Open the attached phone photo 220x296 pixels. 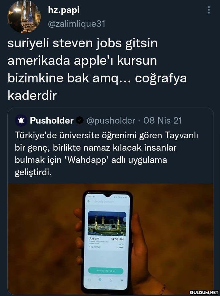111,239
